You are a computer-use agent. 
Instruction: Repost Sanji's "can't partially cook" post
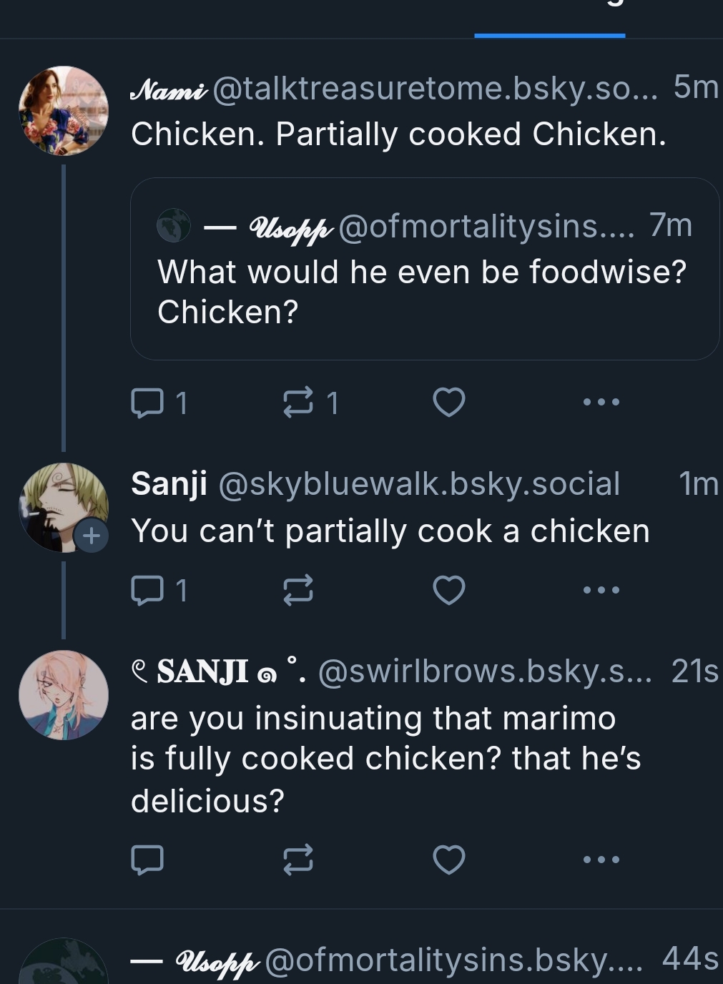298,590
